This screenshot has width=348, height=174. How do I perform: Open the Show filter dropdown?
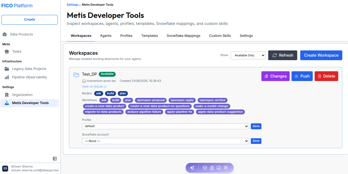[248, 55]
